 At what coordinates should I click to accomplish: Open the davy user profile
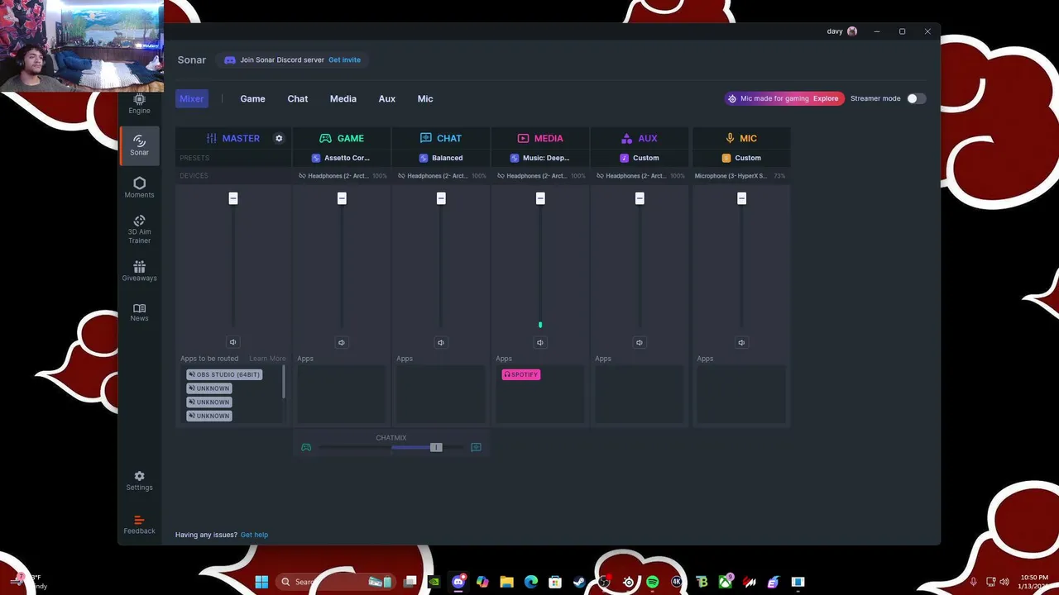(842, 31)
